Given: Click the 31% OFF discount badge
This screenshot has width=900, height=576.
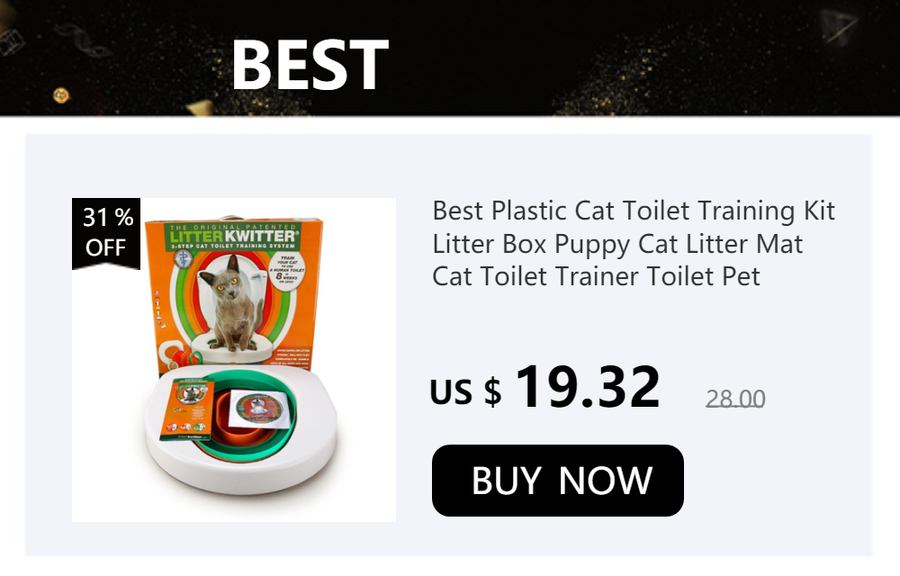Looking at the screenshot, I should point(106,232).
